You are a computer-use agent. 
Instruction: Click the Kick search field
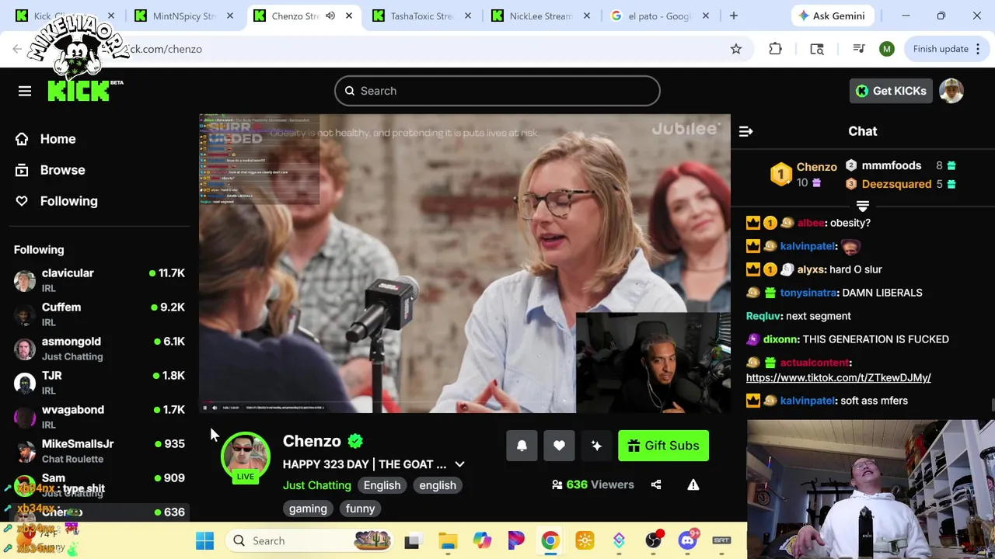click(497, 91)
